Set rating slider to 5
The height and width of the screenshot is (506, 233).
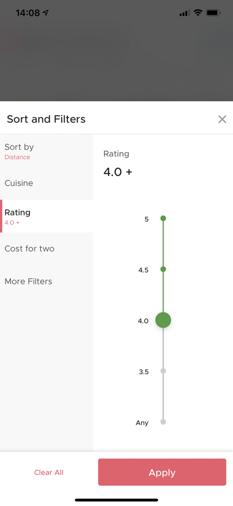coord(163,218)
